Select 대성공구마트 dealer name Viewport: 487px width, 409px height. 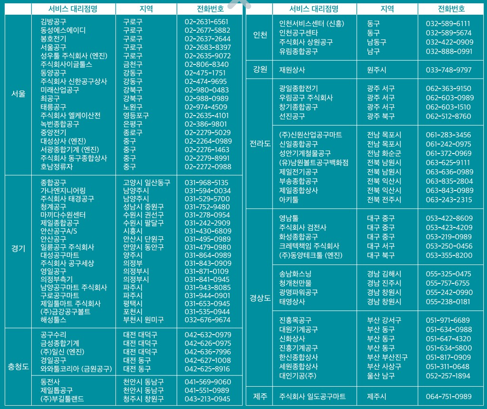click(60, 255)
